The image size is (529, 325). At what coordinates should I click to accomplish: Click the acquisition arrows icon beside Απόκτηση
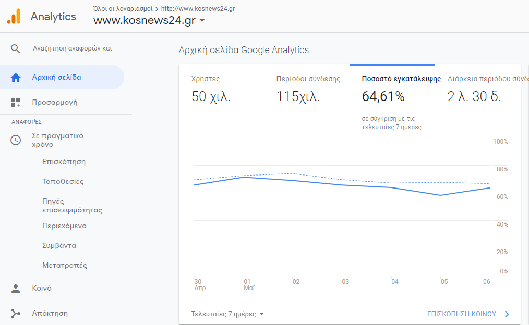(x=16, y=314)
